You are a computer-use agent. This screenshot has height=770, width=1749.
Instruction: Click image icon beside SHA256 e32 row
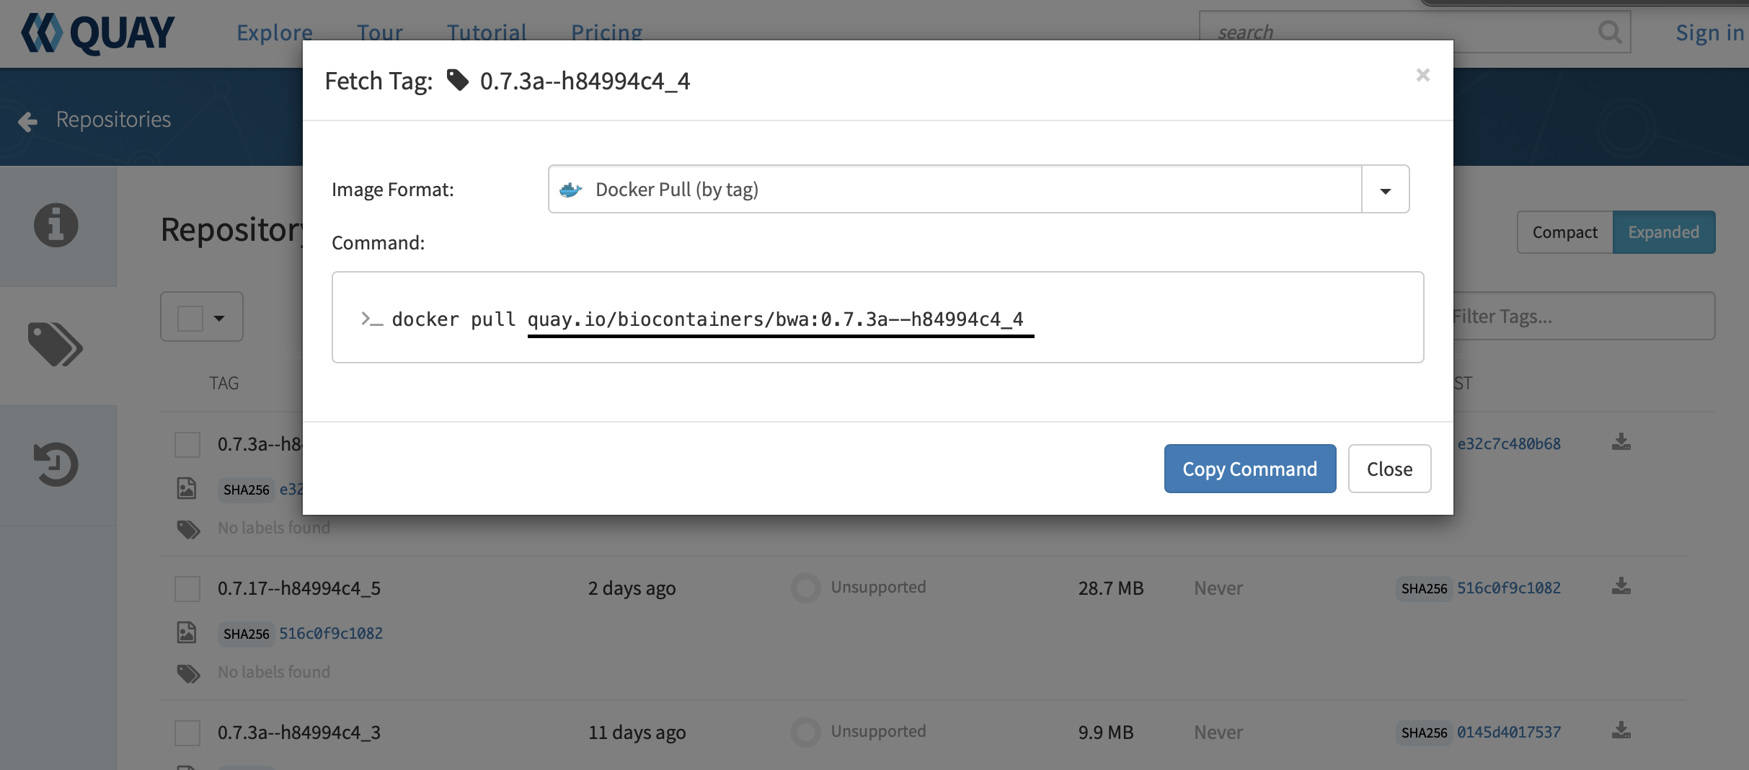(187, 488)
